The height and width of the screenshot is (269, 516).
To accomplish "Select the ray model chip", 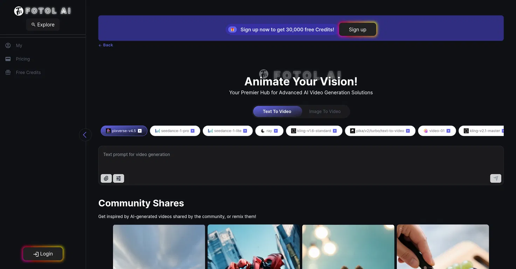I will (269, 131).
